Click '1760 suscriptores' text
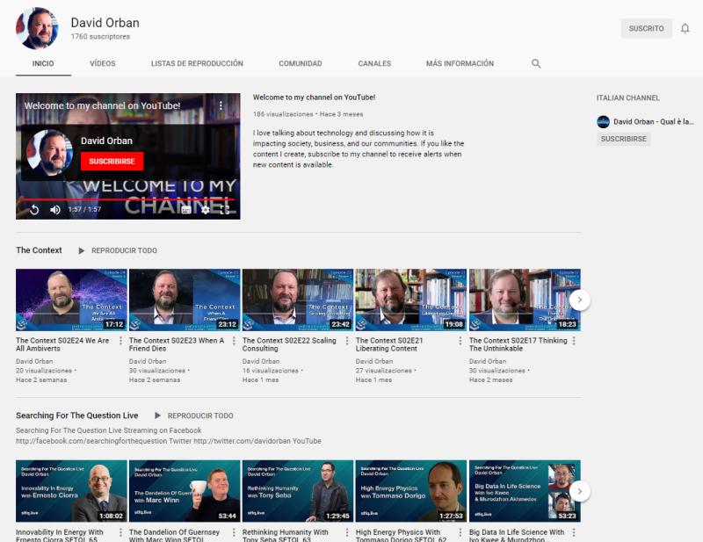Image resolution: width=703 pixels, height=542 pixels. [x=100, y=36]
